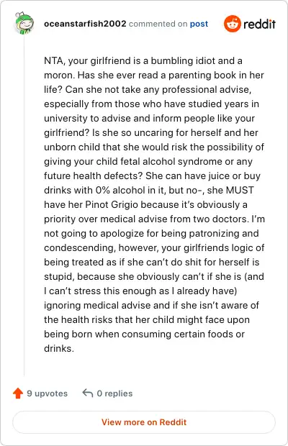This screenshot has width=288, height=446.
Task: Click the capitalized "MUST" word
Action: point(240,191)
